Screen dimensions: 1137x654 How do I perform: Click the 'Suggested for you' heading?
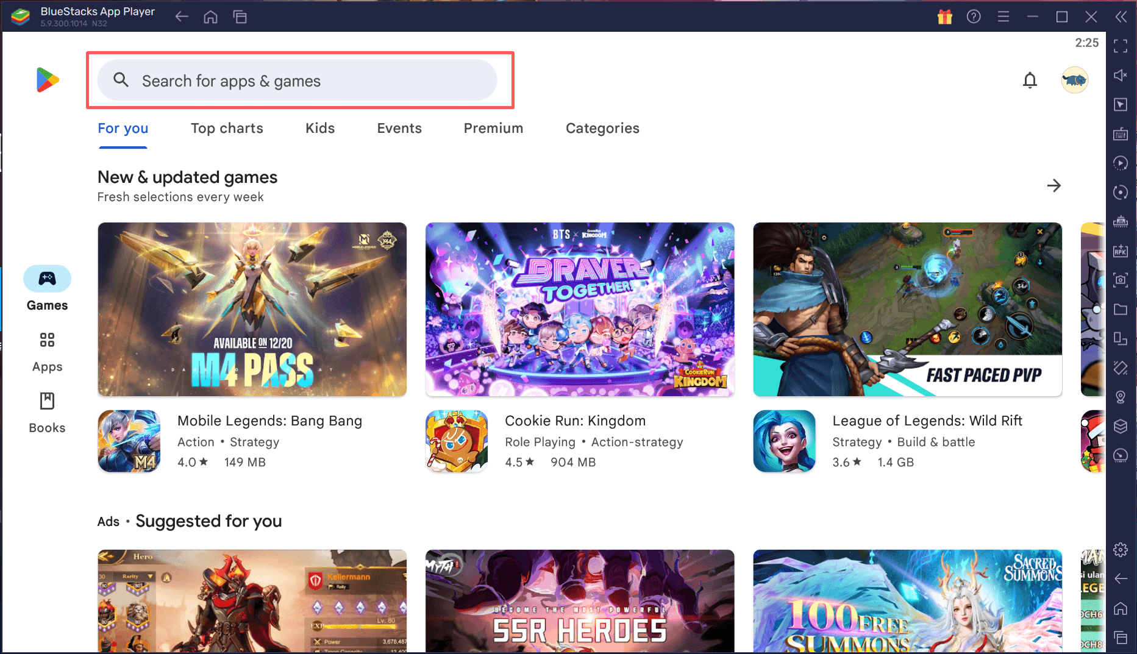click(x=209, y=521)
